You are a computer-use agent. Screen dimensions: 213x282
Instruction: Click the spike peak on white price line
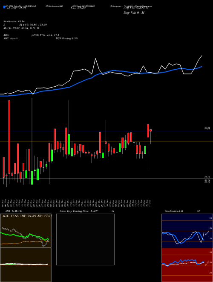pyautogui.click(x=95, y=59)
